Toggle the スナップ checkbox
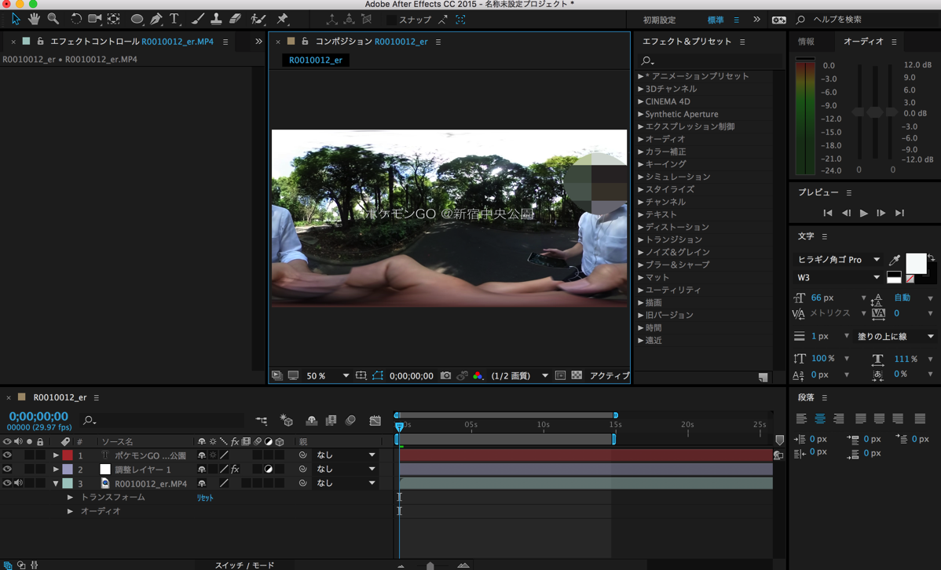The width and height of the screenshot is (941, 570). (x=392, y=20)
